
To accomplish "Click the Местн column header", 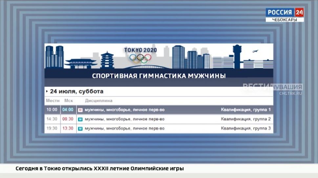I will pos(53,101).
